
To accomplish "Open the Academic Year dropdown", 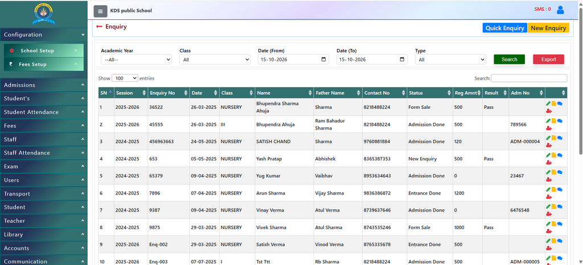I will coord(137,59).
